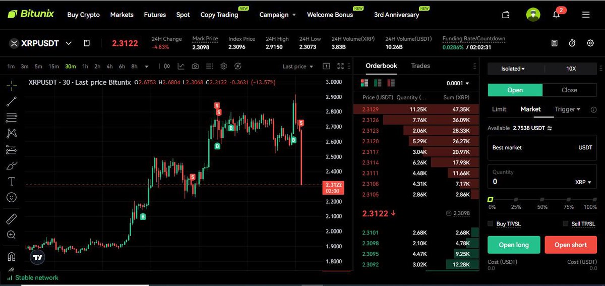Open the orderbook panel options dots

pos(474,66)
